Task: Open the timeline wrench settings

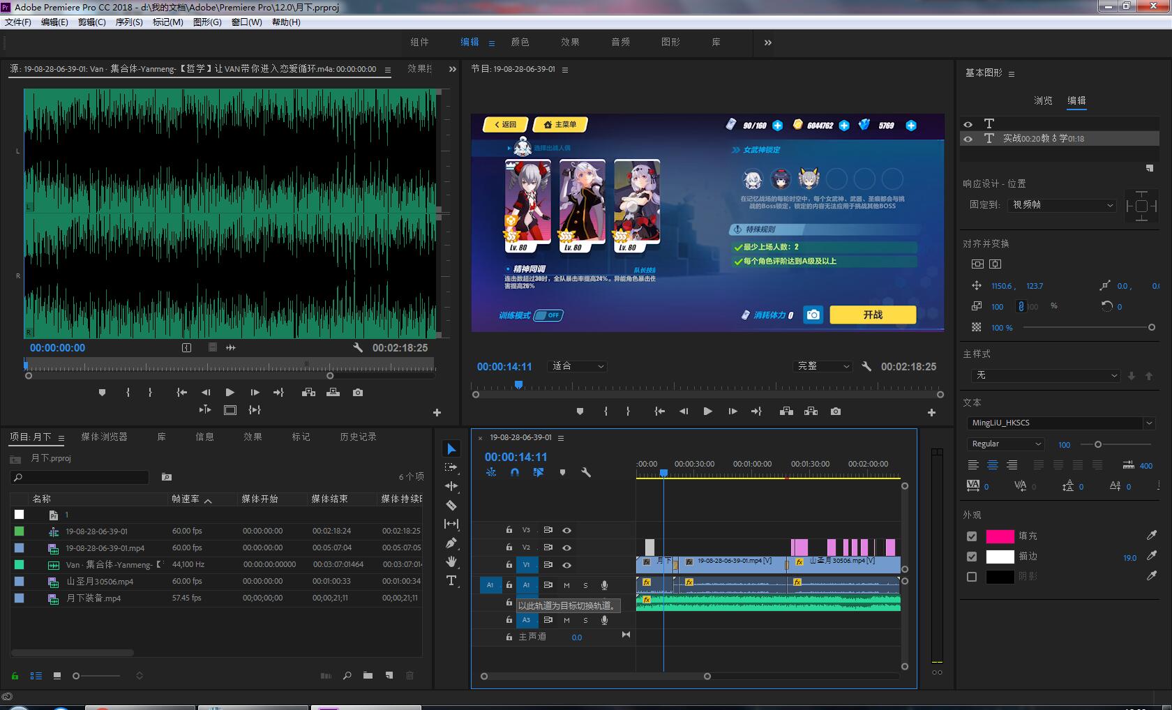Action: tap(586, 472)
